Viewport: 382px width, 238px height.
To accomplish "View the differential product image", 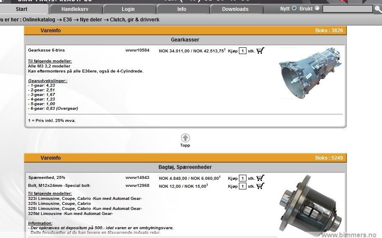I will coord(310,205).
